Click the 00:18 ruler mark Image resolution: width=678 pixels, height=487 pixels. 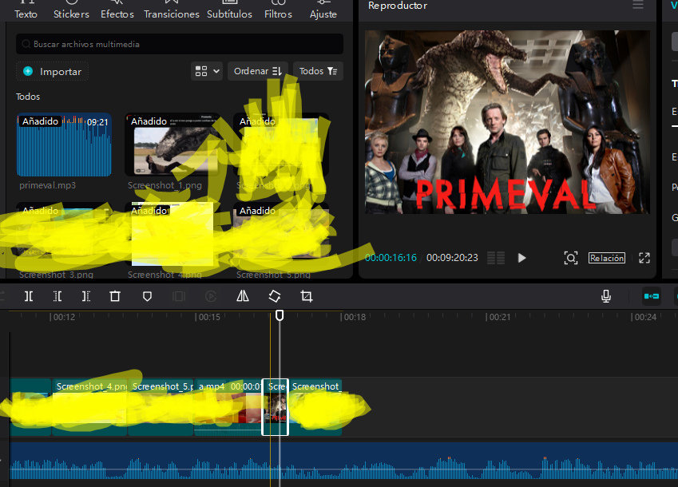(354, 317)
